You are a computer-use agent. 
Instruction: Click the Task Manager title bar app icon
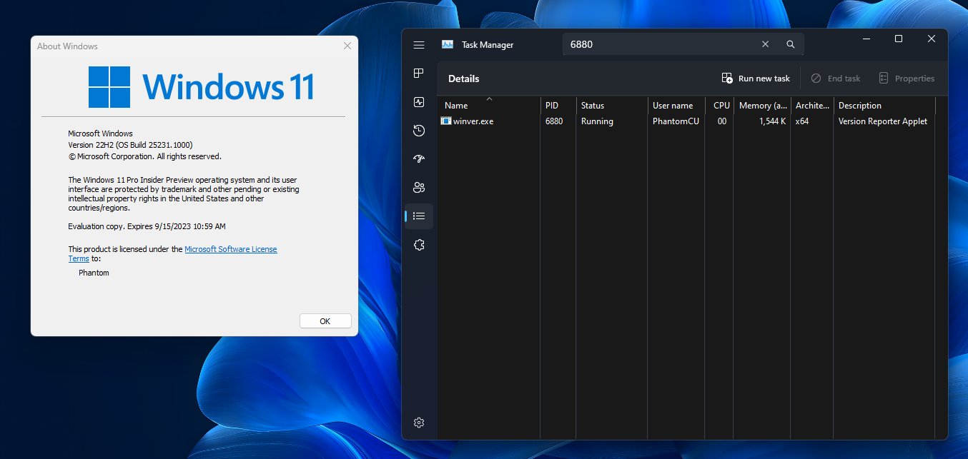pyautogui.click(x=448, y=44)
